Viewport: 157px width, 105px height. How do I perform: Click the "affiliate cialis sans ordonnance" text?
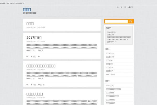[x=12, y=3]
